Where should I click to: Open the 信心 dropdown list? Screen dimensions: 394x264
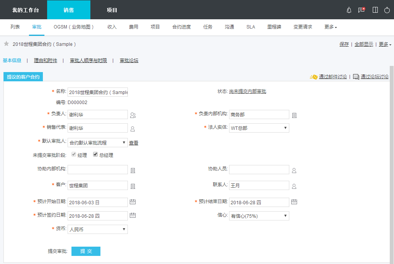tap(259, 216)
